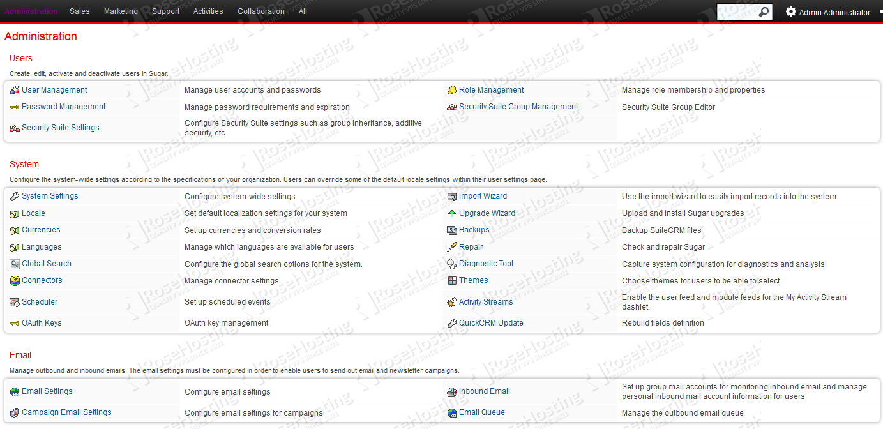883x429 pixels.
Task: Open the QuickCRM Update link
Action: tap(491, 323)
